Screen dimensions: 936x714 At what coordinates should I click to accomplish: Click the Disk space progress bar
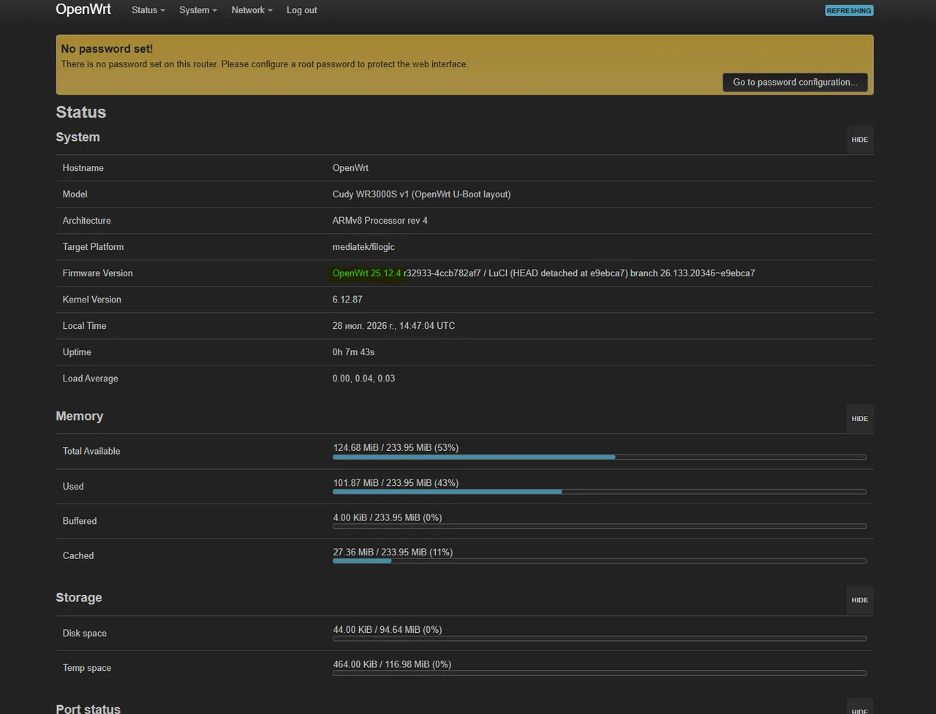point(600,639)
